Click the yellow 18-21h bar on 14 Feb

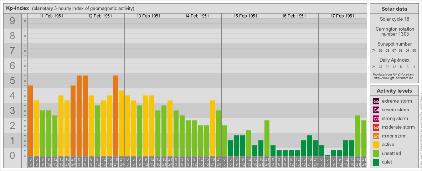212,128
